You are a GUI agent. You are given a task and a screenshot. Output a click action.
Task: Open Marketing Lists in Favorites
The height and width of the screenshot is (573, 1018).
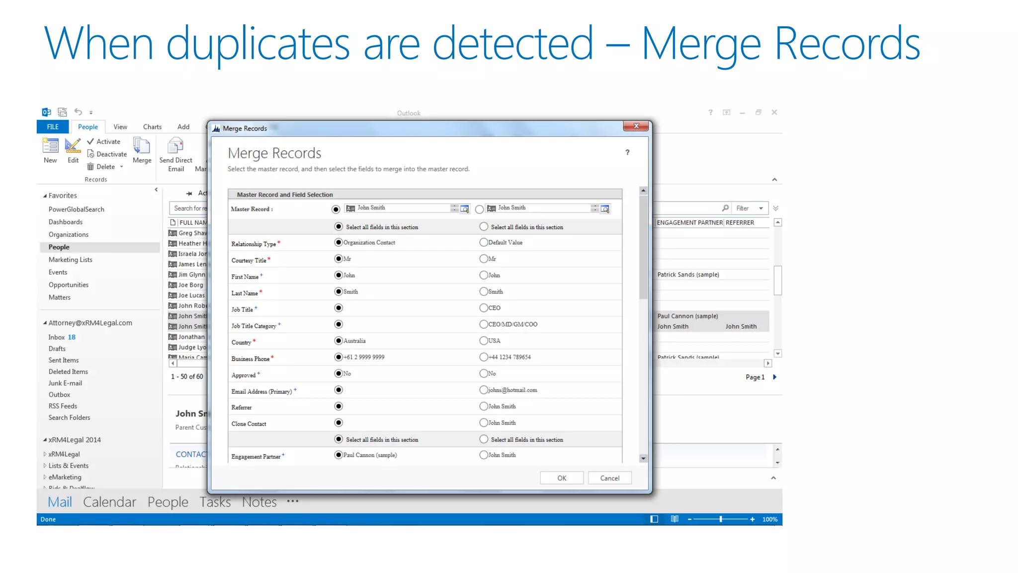[71, 260]
